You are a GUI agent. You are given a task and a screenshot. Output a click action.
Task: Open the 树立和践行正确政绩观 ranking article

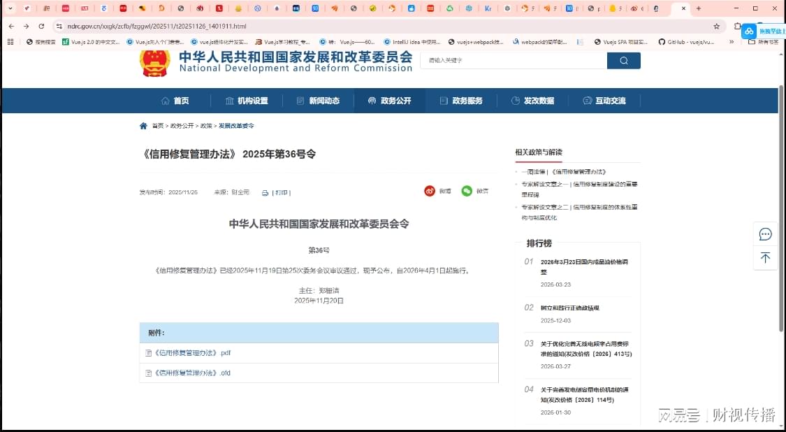pos(569,308)
